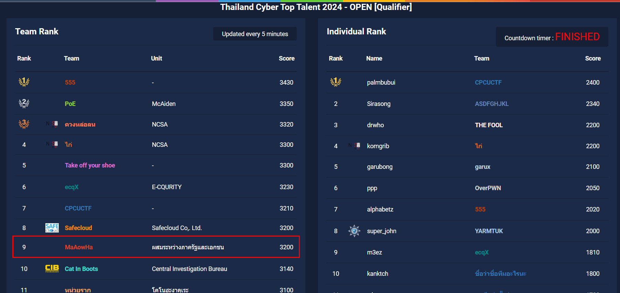Open team 555 beside alphabetz
620x293 pixels.
(x=480, y=209)
